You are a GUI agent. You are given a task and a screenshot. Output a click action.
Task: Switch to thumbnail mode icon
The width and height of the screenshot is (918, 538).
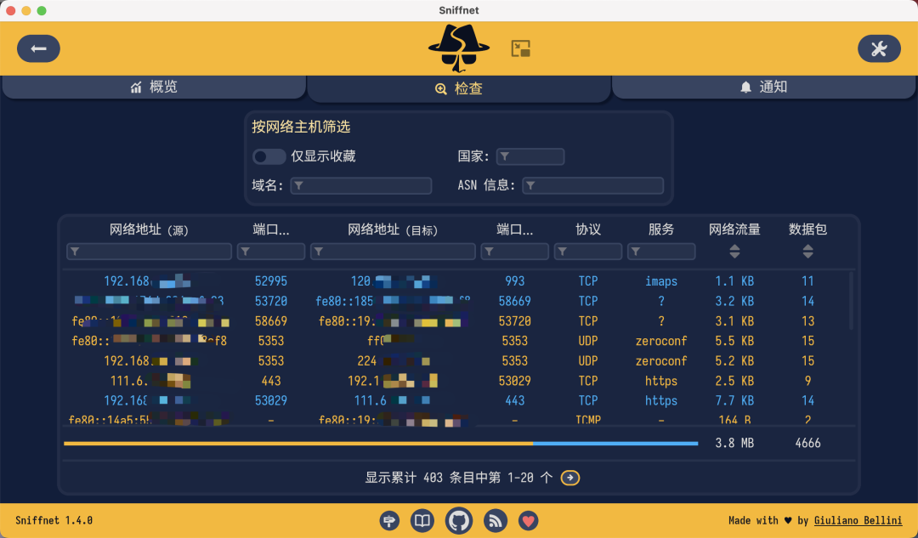click(x=521, y=48)
